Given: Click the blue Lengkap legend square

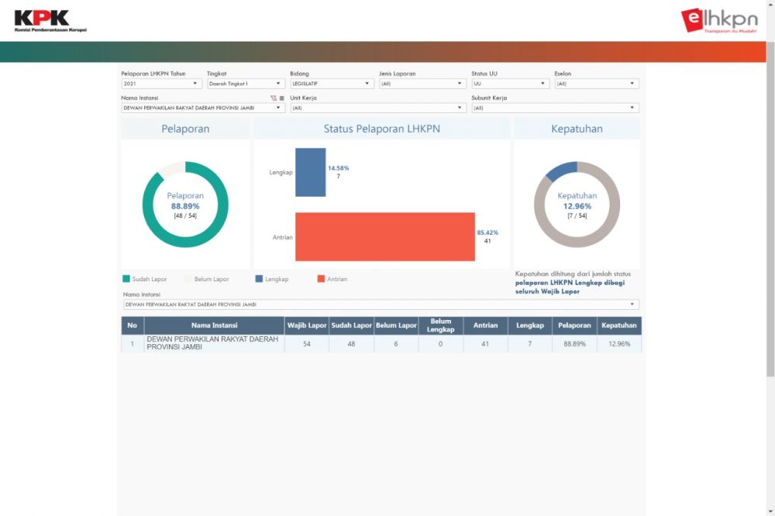Looking at the screenshot, I should (x=259, y=279).
